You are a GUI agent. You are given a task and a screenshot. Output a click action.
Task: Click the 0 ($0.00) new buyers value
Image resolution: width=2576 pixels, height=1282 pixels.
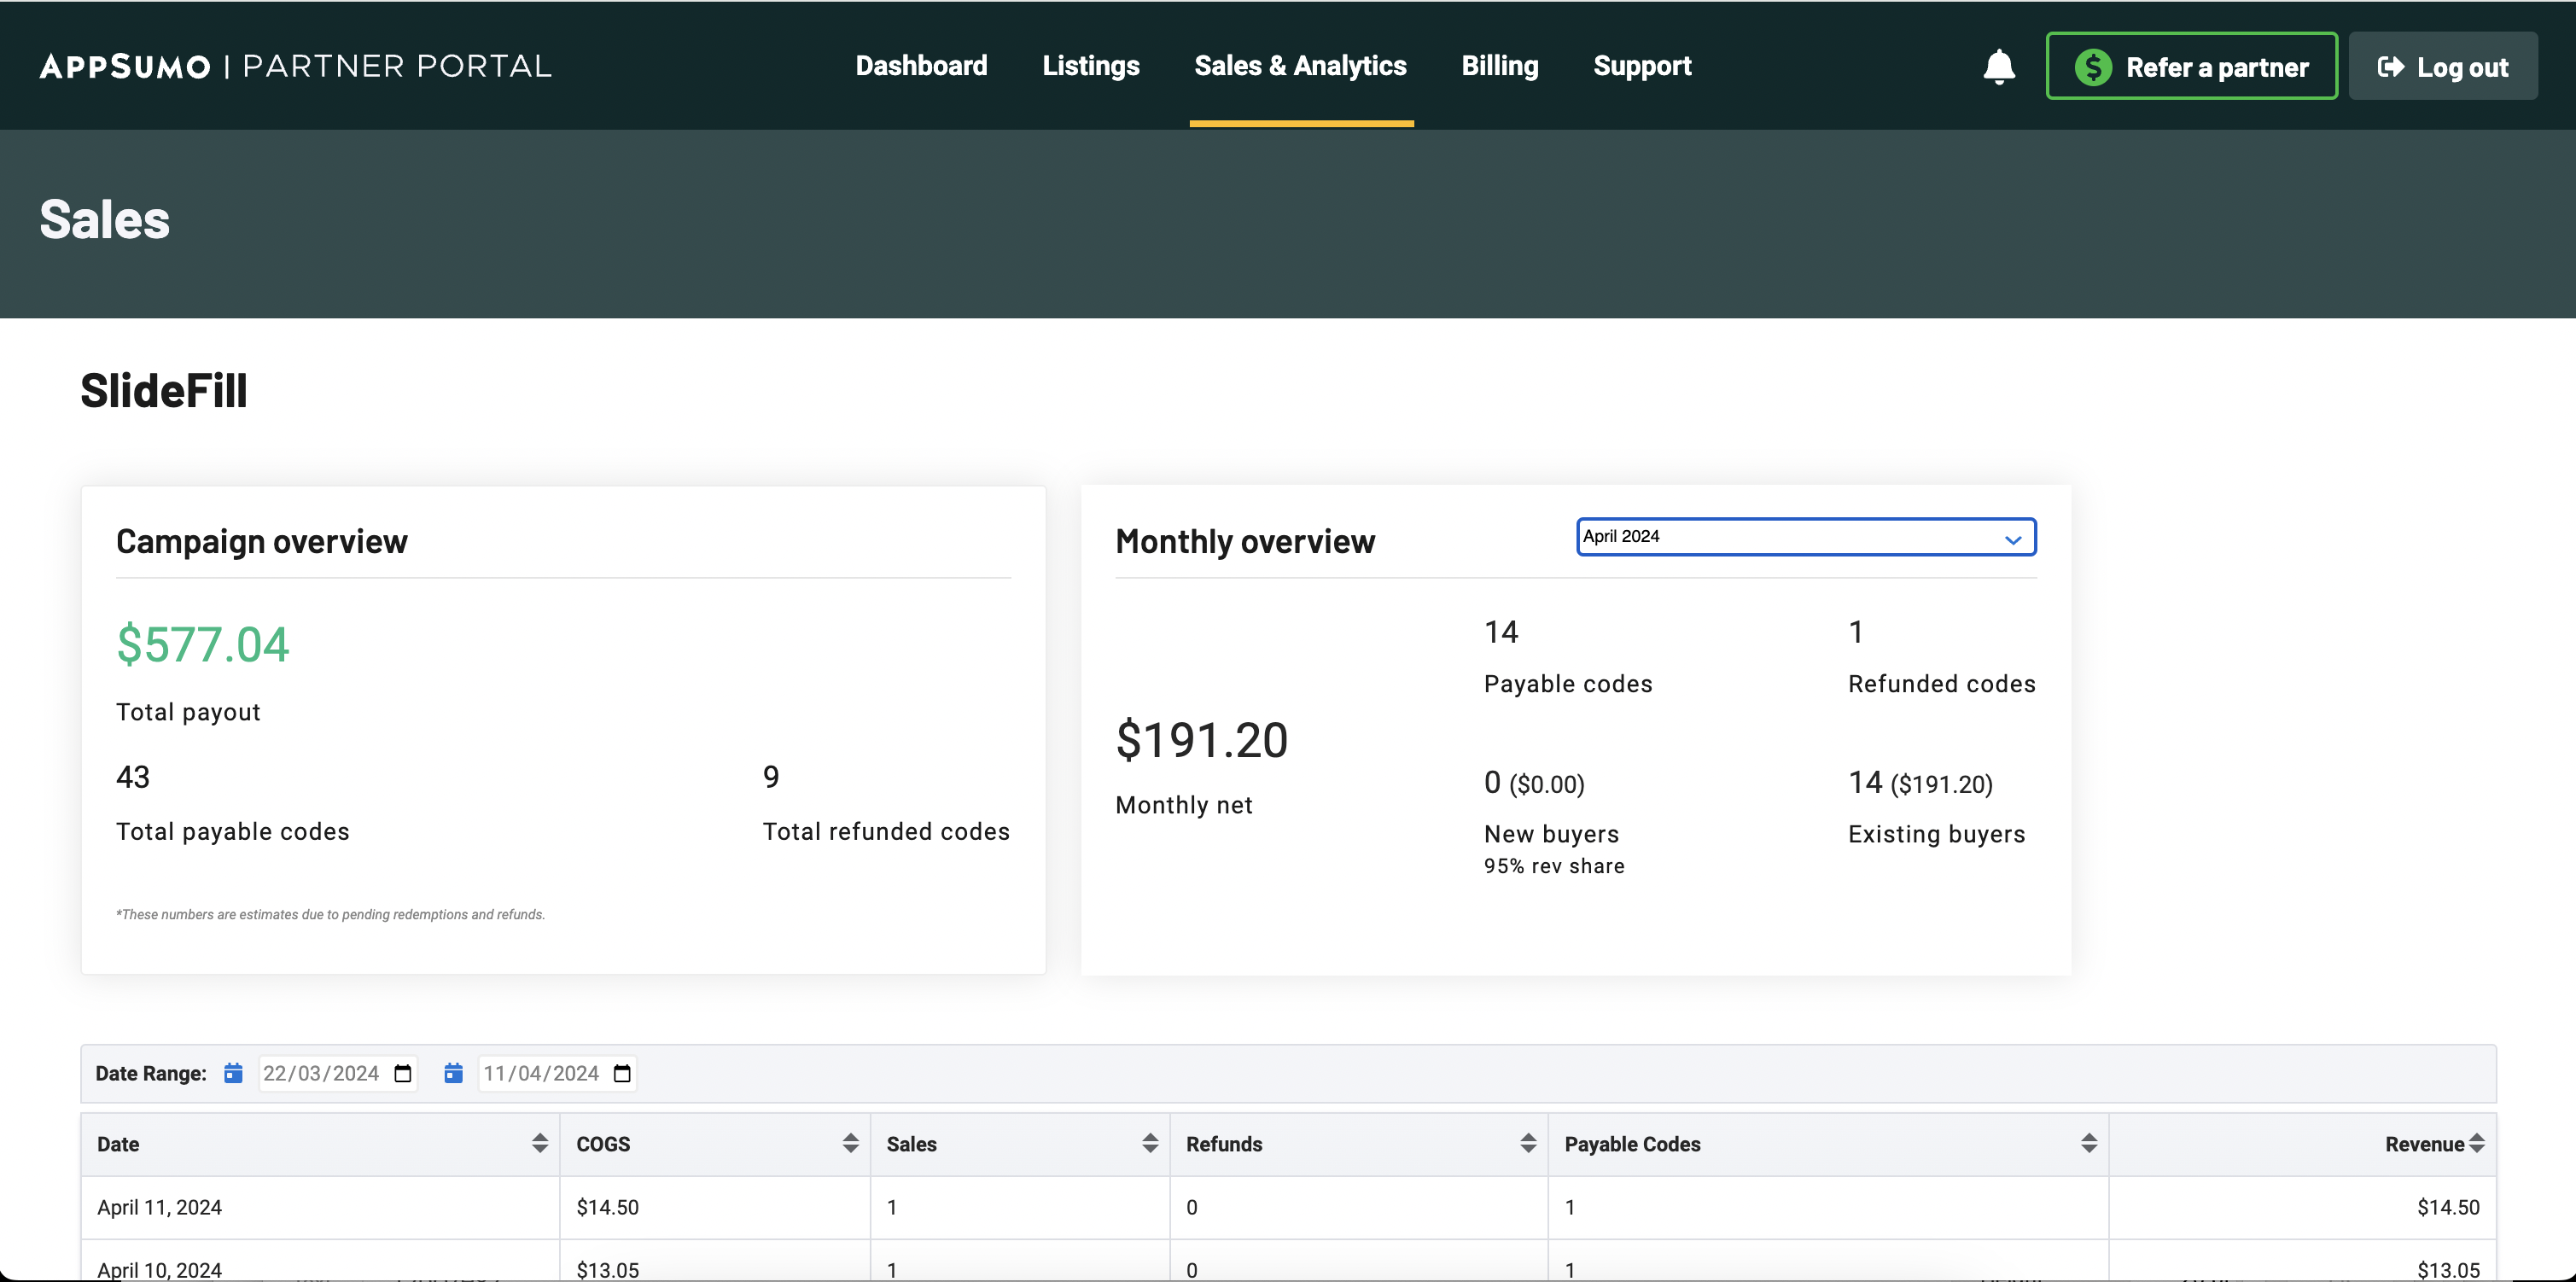1534,783
